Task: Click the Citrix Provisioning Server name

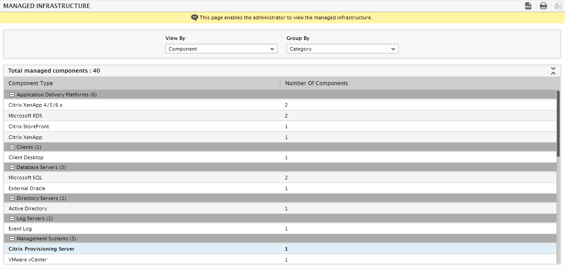Action: pyautogui.click(x=42, y=249)
